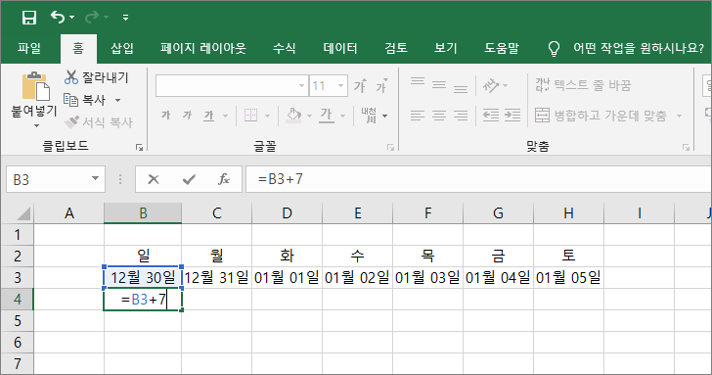Toggle bold 가 formatting

point(165,116)
